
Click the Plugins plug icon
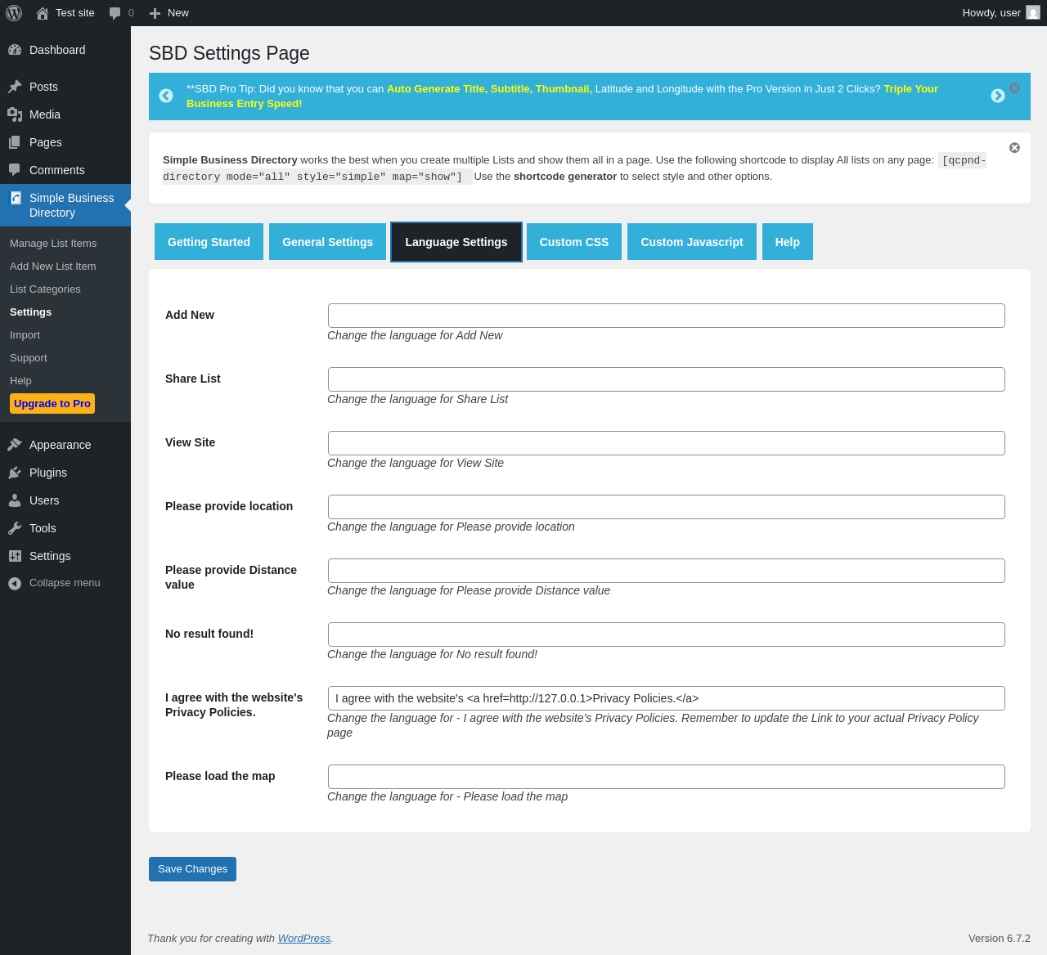click(15, 473)
